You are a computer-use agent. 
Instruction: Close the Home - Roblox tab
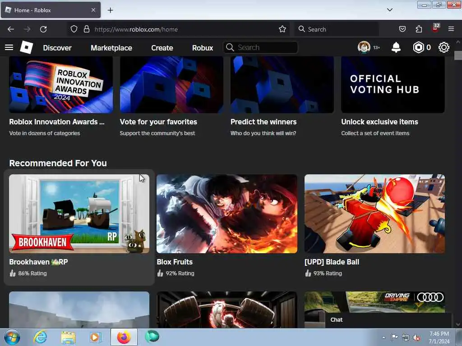point(93,10)
